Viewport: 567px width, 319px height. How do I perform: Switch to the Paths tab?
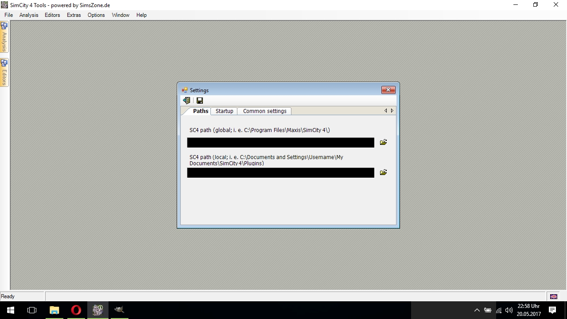[200, 111]
